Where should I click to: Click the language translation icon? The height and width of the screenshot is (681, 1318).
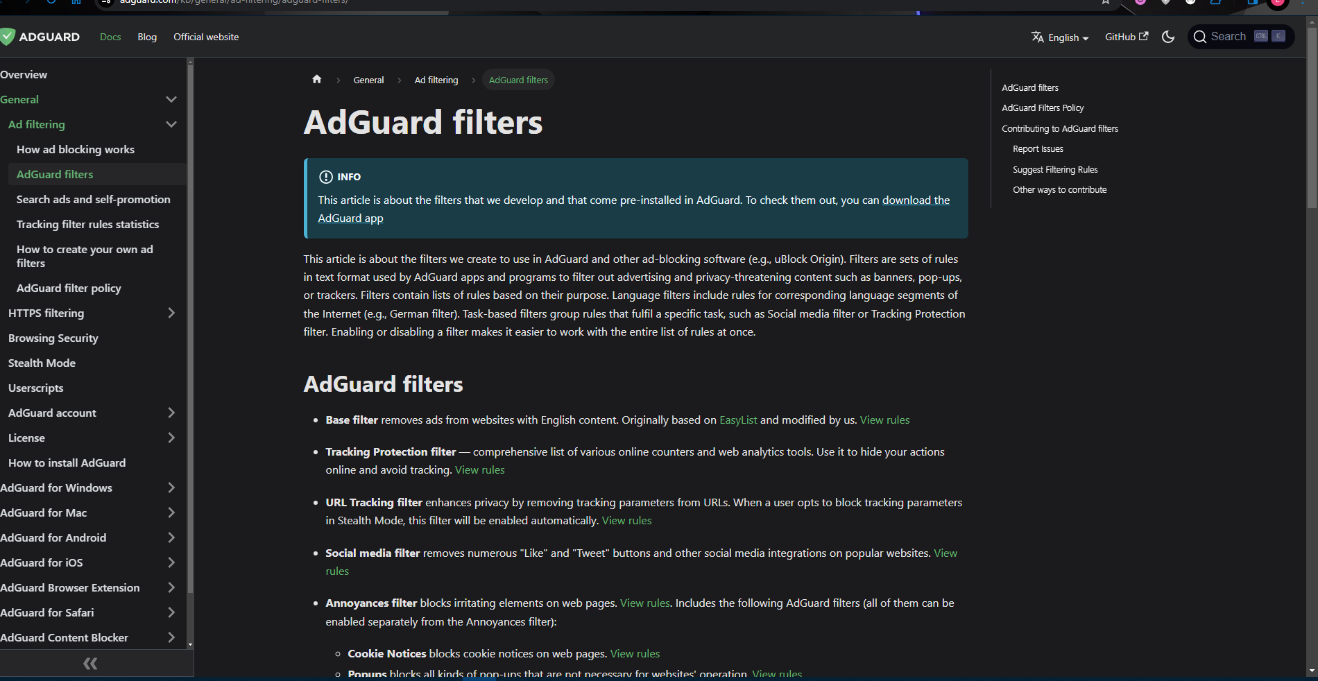tap(1037, 37)
